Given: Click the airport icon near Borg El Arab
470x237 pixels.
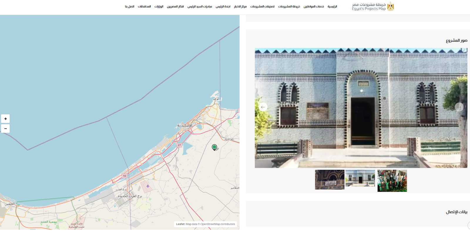Looking at the screenshot, I should tap(148, 186).
